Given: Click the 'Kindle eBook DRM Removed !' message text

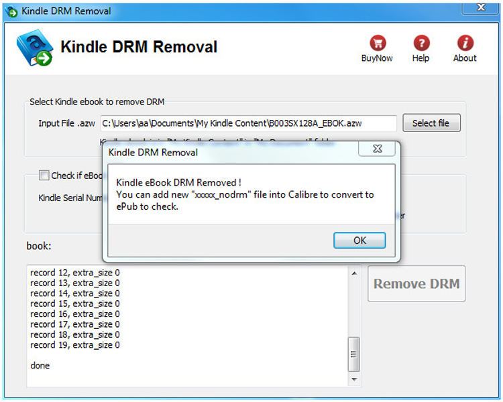Looking at the screenshot, I should coord(178,183).
